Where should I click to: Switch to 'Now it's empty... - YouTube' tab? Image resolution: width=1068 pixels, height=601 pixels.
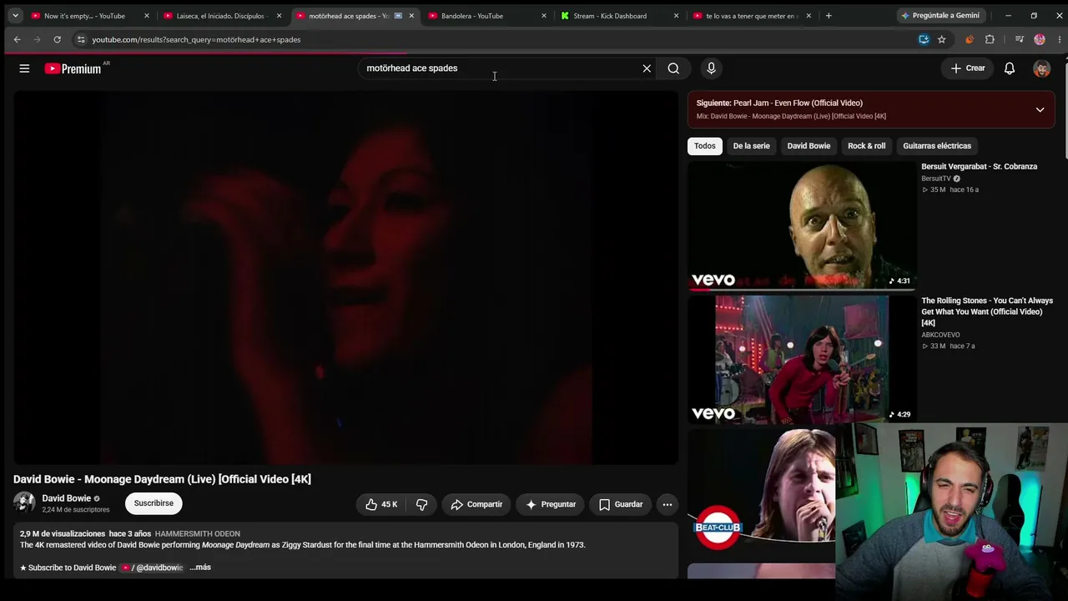[x=90, y=16]
